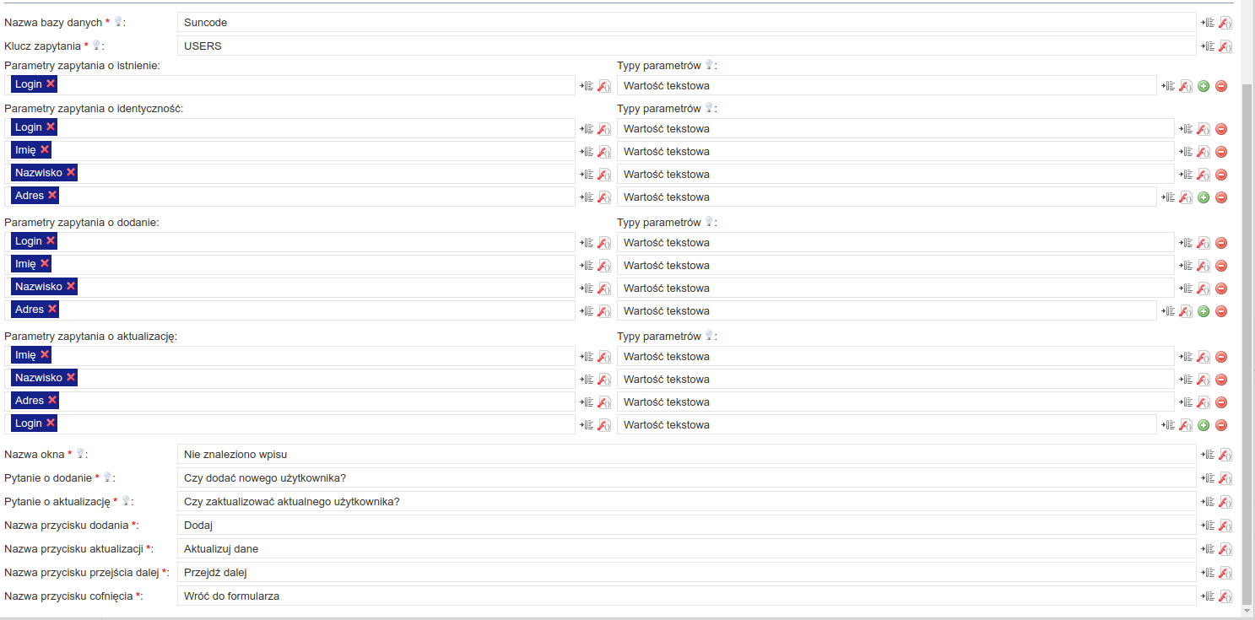Click hint lightbulb next to Nazwa okna
The height and width of the screenshot is (620, 1255).
coord(80,454)
